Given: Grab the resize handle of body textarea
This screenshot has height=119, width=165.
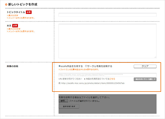Looking at the screenshot, I should 155,57.
